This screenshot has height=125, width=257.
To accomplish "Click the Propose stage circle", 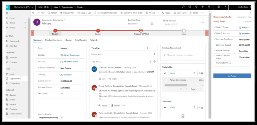I will [141, 30].
